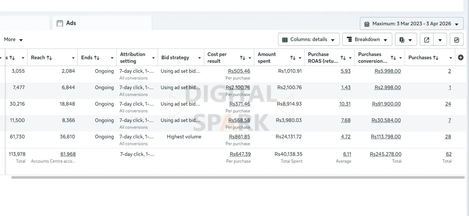The image size is (469, 216).
Task: Click the add column plus icon
Action: point(461,58)
